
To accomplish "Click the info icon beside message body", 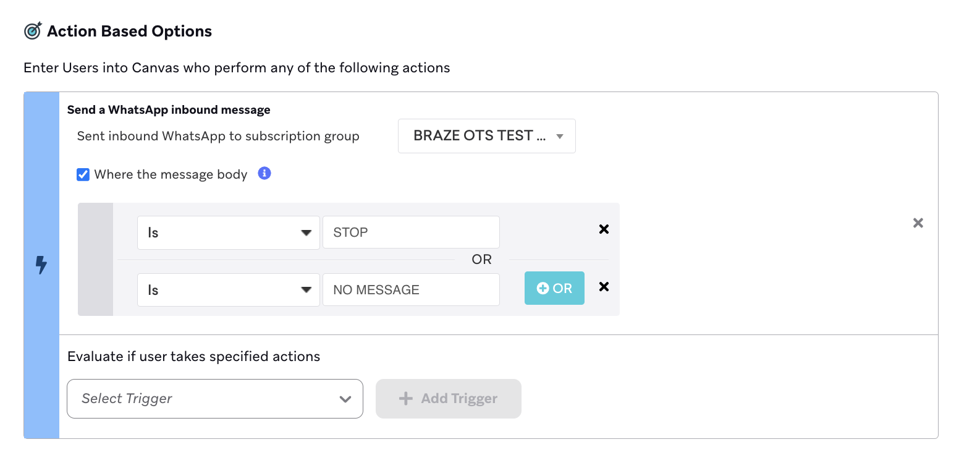I will click(x=264, y=173).
